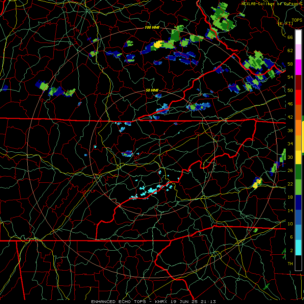Click legend value 42
Image resolution: width=304 pixels, height=304 pixels.
[x=290, y=117]
